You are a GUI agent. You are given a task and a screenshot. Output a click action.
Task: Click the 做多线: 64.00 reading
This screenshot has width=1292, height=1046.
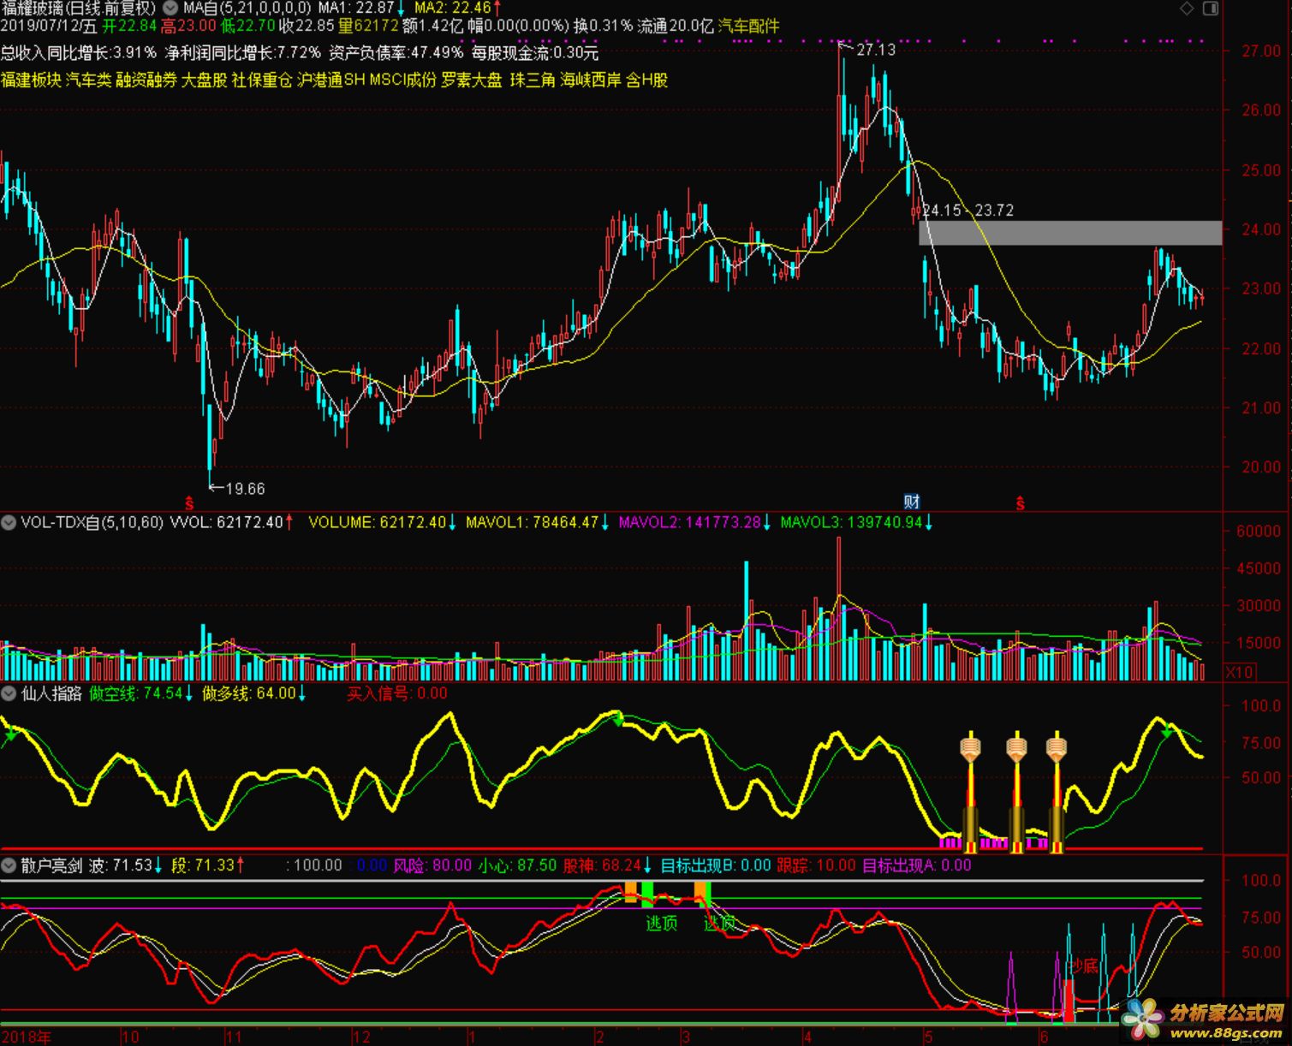point(248,693)
